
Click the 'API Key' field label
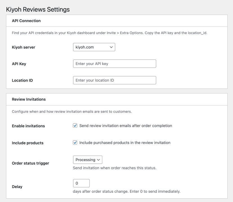coord(19,64)
